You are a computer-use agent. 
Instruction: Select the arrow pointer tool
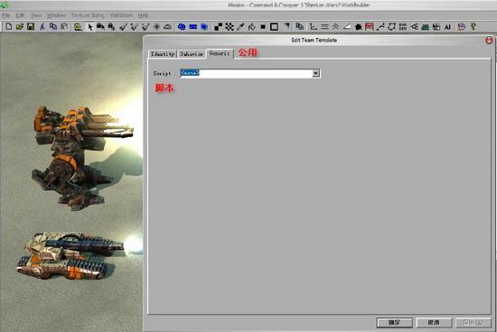click(90, 27)
